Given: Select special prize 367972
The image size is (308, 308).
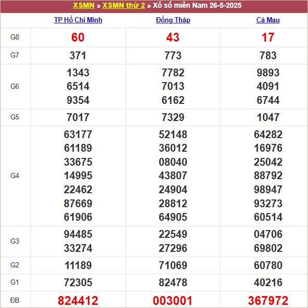Looking at the screenshot, I should click(268, 301).
